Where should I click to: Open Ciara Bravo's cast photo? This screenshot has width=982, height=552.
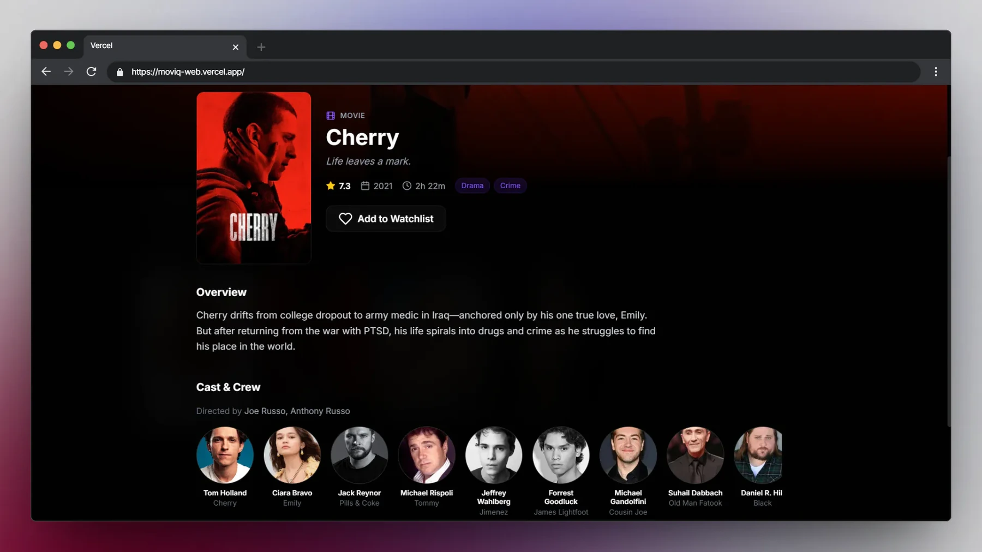(x=292, y=455)
